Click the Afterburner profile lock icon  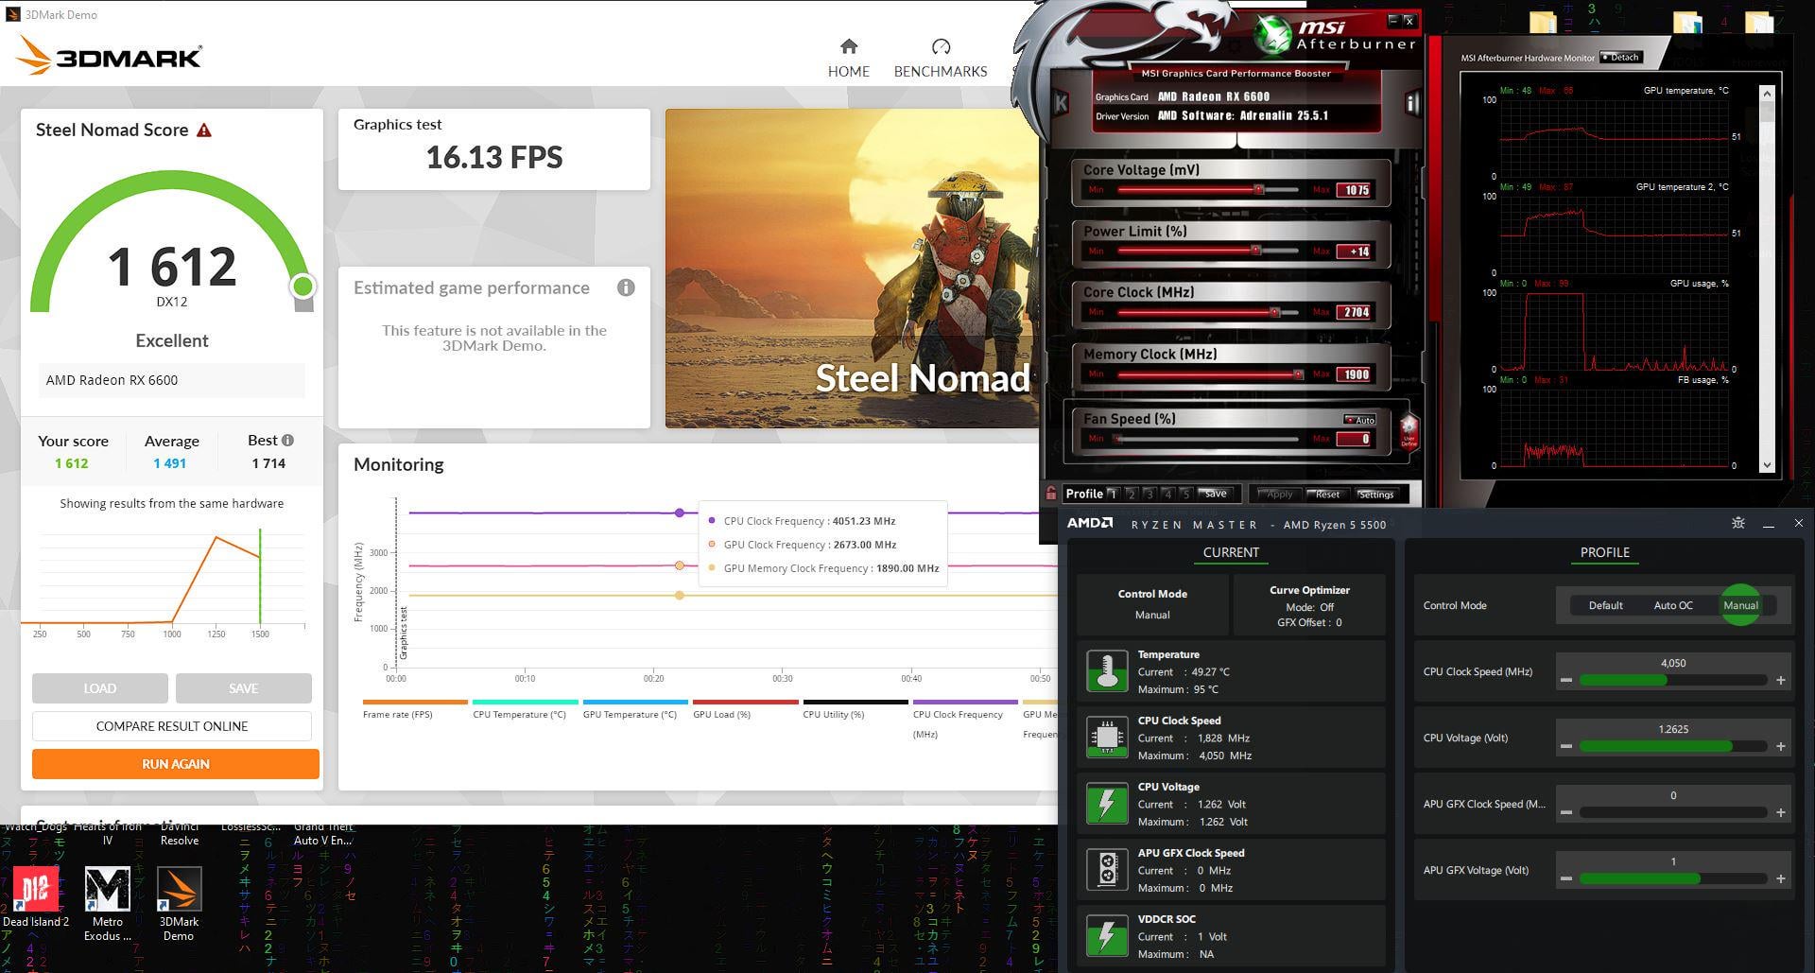point(1051,494)
